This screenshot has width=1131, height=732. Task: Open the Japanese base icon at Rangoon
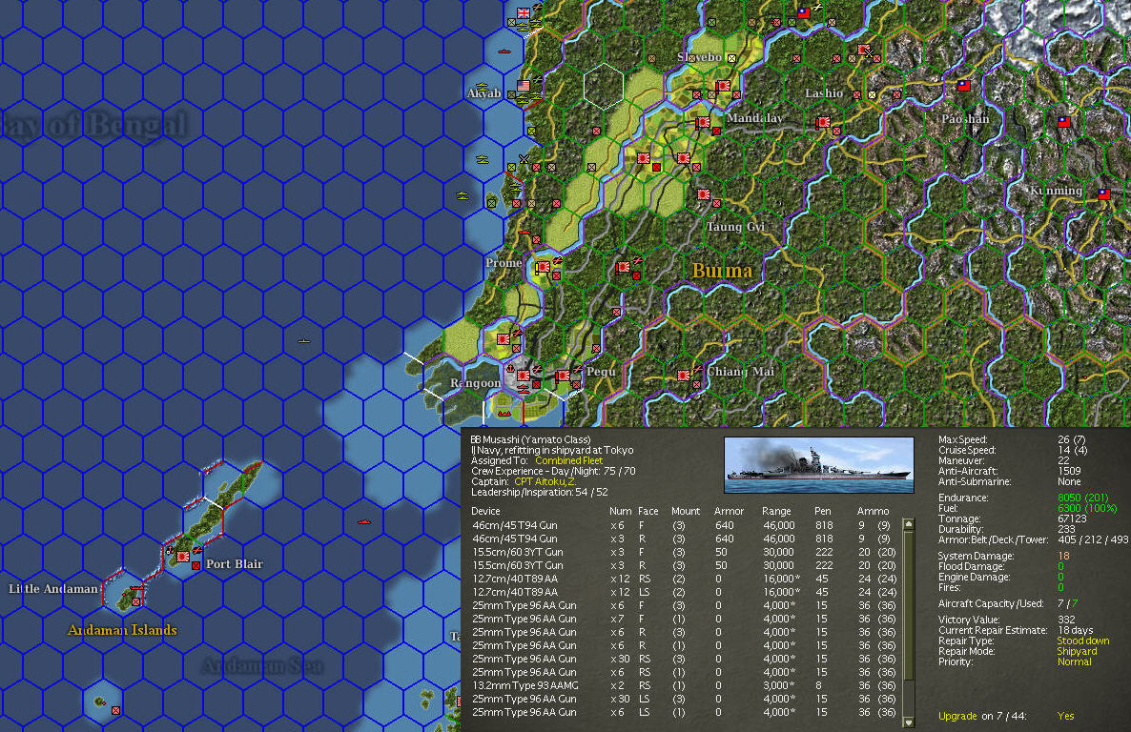point(524,375)
